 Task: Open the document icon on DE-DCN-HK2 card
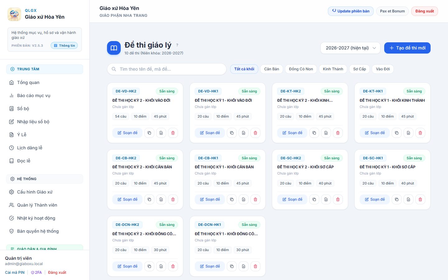(x=161, y=266)
